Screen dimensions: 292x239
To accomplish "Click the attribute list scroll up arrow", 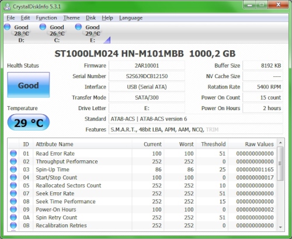I will tap(280, 143).
